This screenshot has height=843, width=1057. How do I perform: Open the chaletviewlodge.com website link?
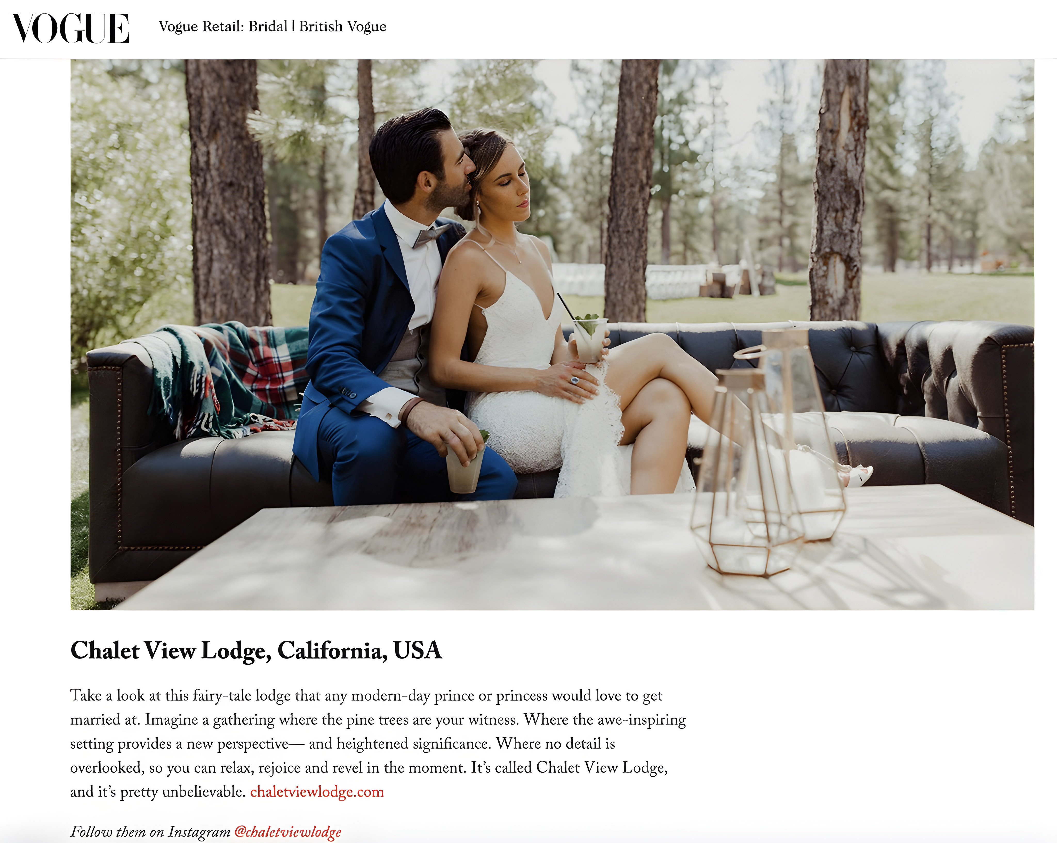pos(317,792)
